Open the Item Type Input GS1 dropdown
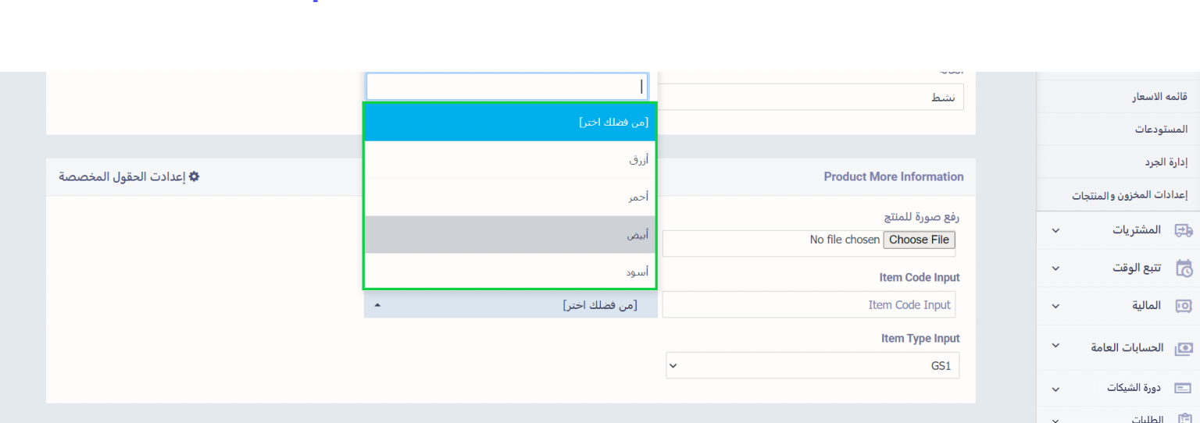The width and height of the screenshot is (1200, 423). coord(812,365)
